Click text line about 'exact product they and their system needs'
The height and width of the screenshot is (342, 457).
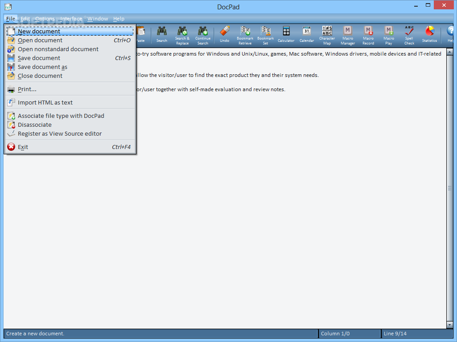[227, 75]
